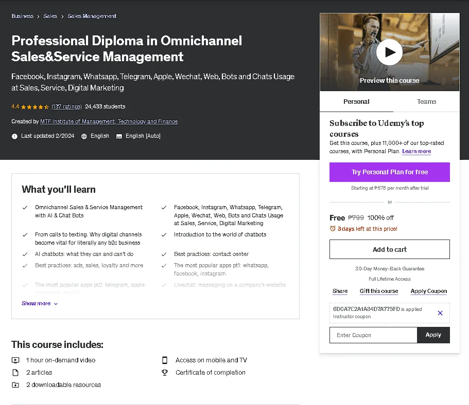Click the mobile device icon
Image resolution: width=469 pixels, height=405 pixels.
pos(165,360)
